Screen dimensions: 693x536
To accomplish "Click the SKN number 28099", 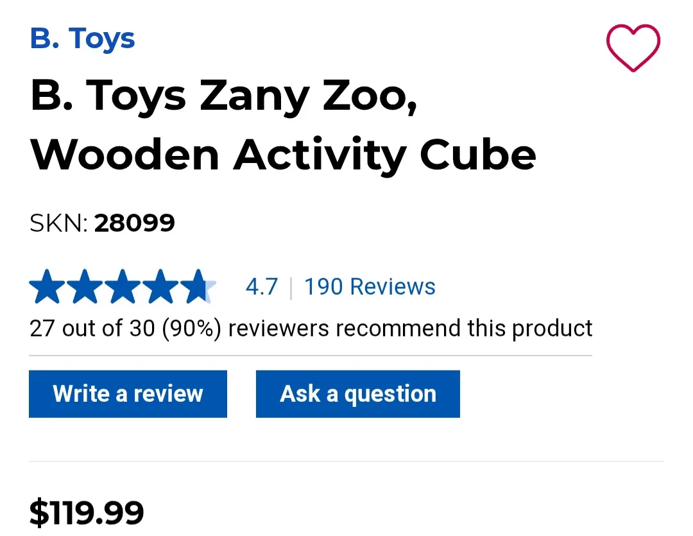I will [135, 223].
